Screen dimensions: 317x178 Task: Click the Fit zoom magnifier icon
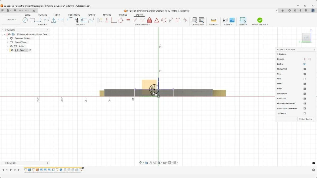click(x=159, y=163)
